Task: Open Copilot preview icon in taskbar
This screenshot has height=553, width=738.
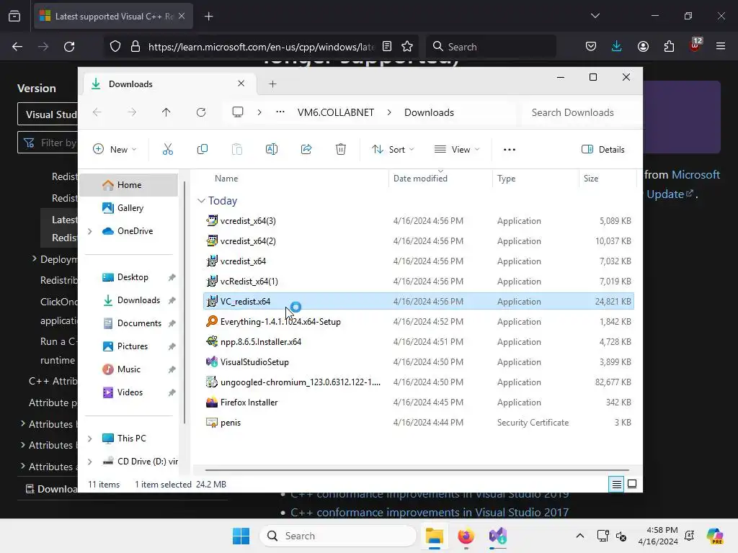Action: (x=714, y=536)
